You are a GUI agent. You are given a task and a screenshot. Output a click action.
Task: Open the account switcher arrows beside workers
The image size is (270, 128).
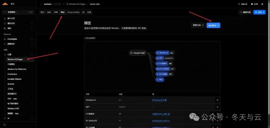click(64, 4)
